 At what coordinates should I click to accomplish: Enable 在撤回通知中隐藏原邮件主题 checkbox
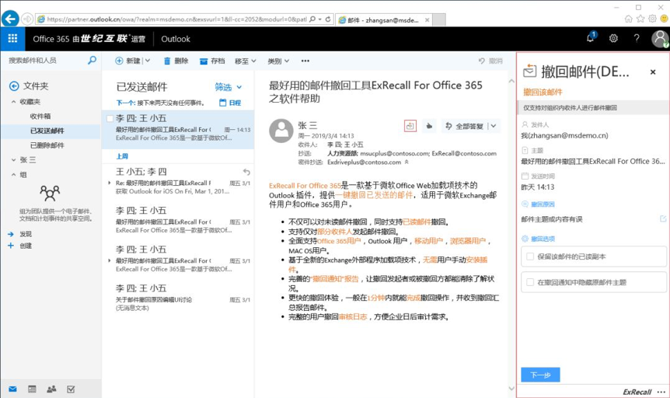(x=530, y=282)
